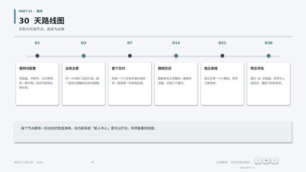The image size is (306, 172).
Task: Open the 跟岗实训 card
Action: pos(176,84)
